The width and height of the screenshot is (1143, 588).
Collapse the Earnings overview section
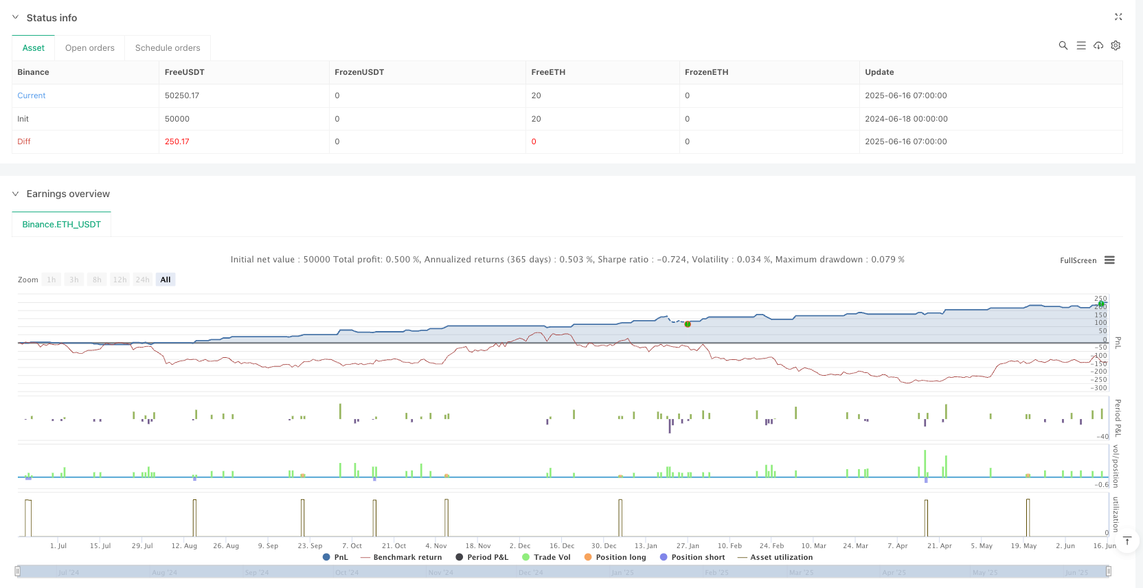tap(16, 194)
